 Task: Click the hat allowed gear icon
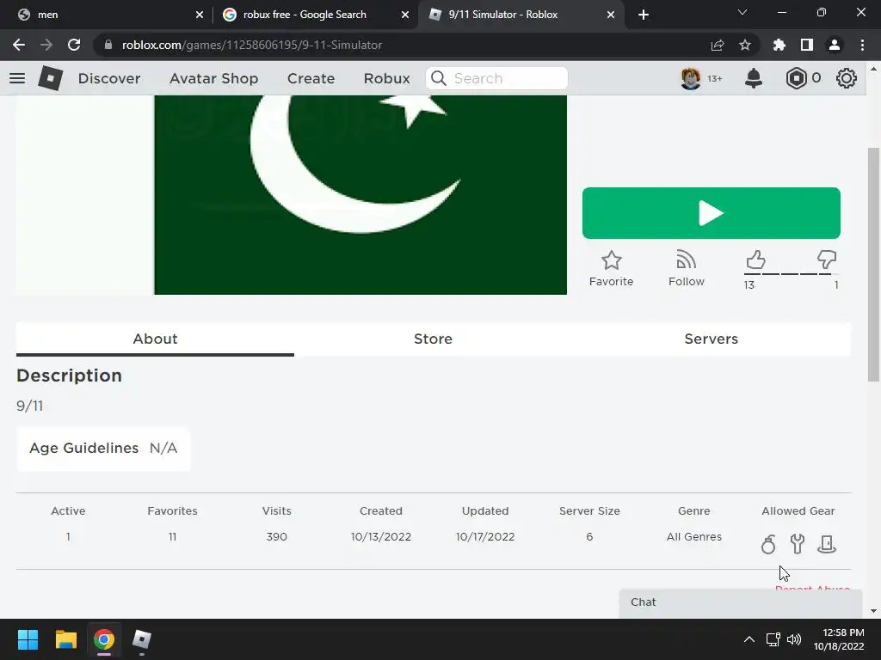827,544
